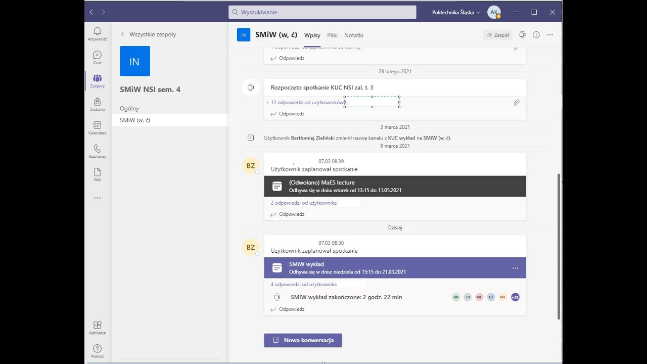Open the Aplikacje store
Viewport: 647px width, 364px height.
[97, 328]
